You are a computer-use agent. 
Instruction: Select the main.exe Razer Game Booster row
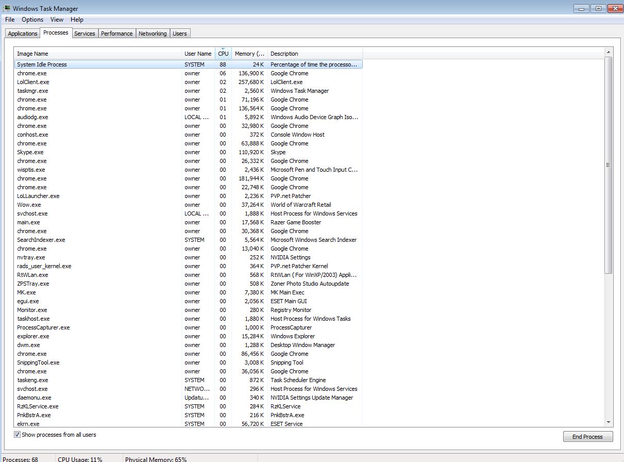click(188, 222)
